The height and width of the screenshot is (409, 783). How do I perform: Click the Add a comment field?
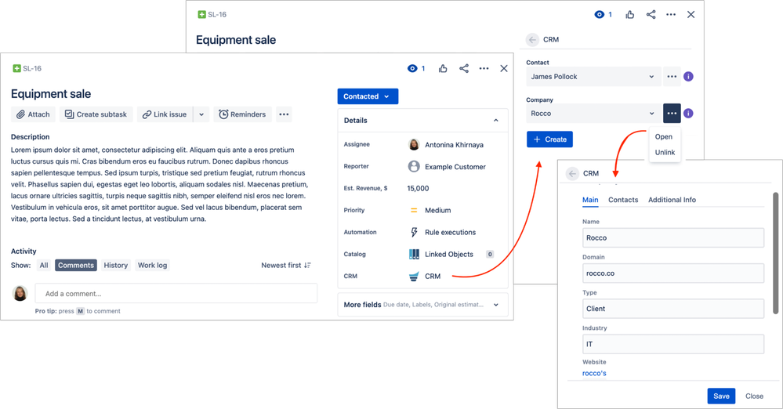coord(176,294)
